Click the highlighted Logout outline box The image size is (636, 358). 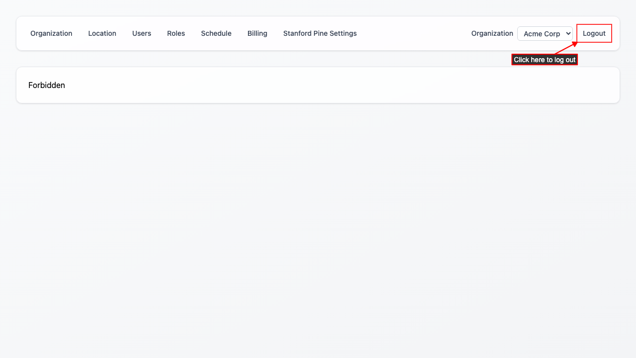coord(594,33)
